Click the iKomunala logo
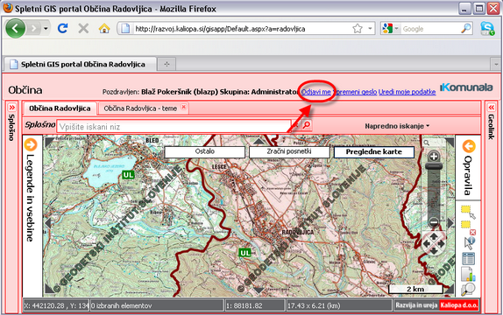The height and width of the screenshot is (315, 503). point(466,87)
